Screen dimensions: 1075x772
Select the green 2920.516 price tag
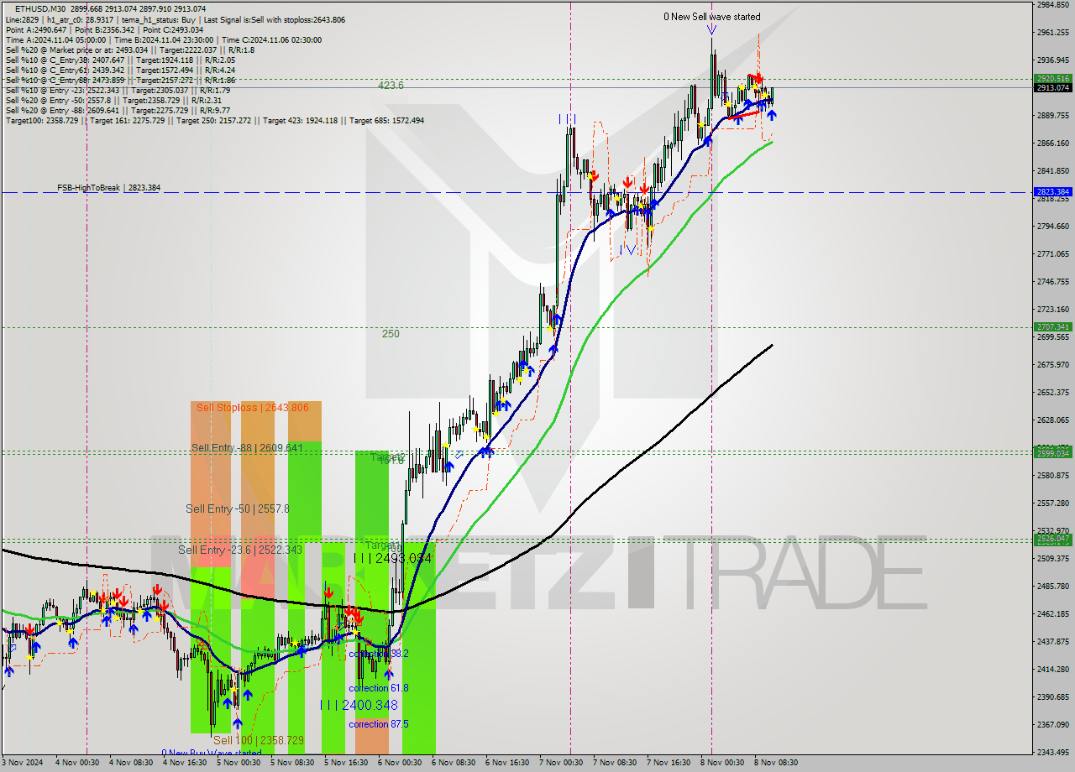point(1052,79)
